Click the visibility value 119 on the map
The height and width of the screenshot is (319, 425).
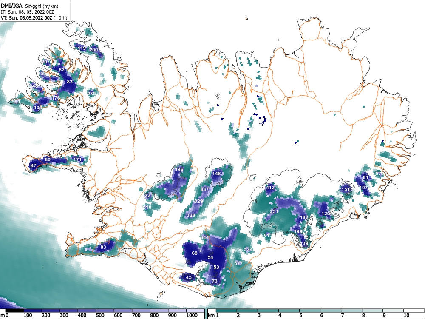pos(82,48)
